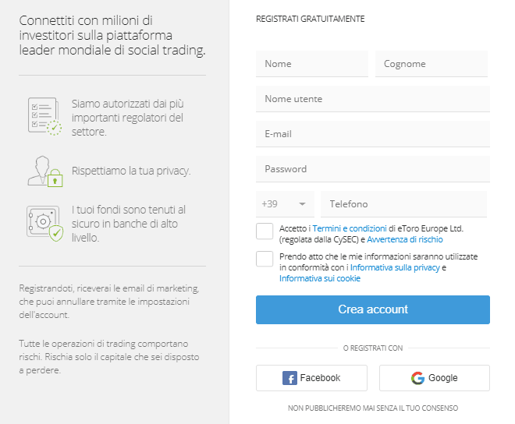Focus the Password input field

tap(373, 169)
